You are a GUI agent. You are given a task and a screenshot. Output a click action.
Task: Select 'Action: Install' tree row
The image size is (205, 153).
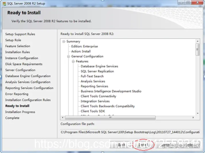(81, 51)
